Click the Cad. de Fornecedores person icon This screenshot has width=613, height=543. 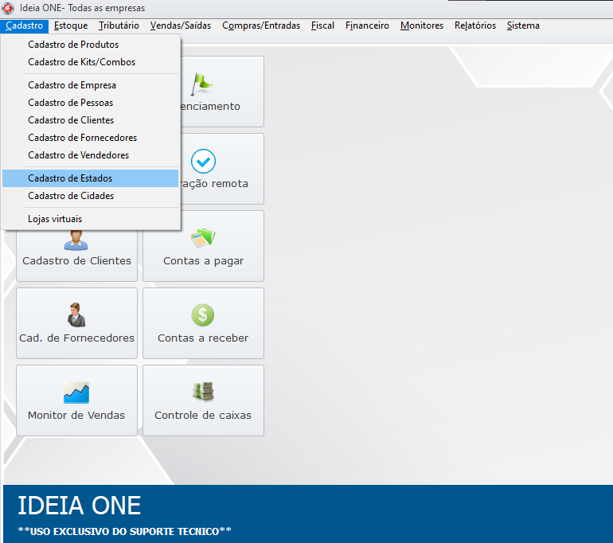point(76,314)
